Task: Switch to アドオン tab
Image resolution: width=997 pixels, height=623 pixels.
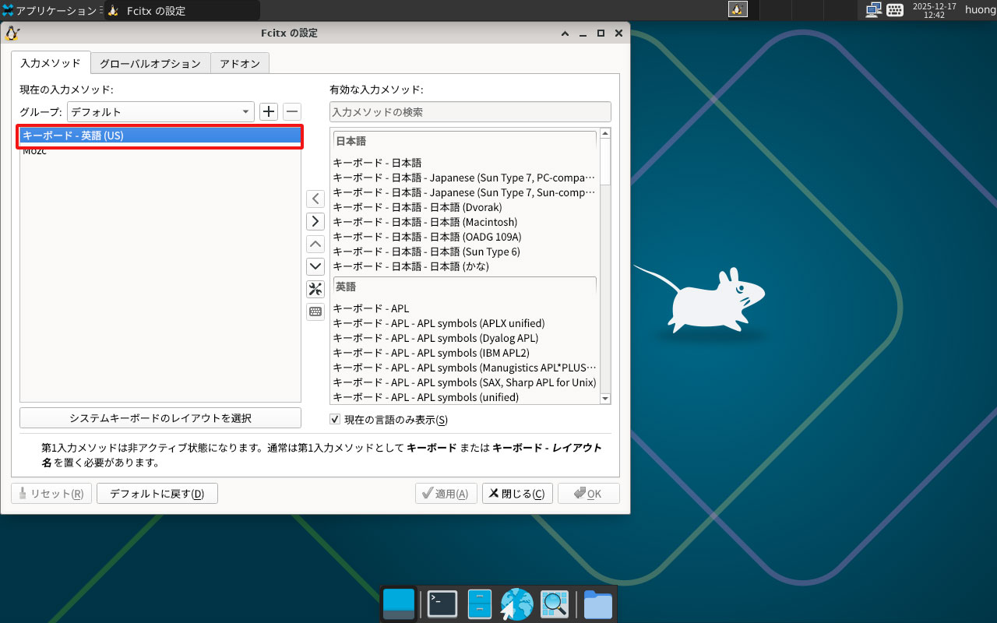Action: click(240, 63)
